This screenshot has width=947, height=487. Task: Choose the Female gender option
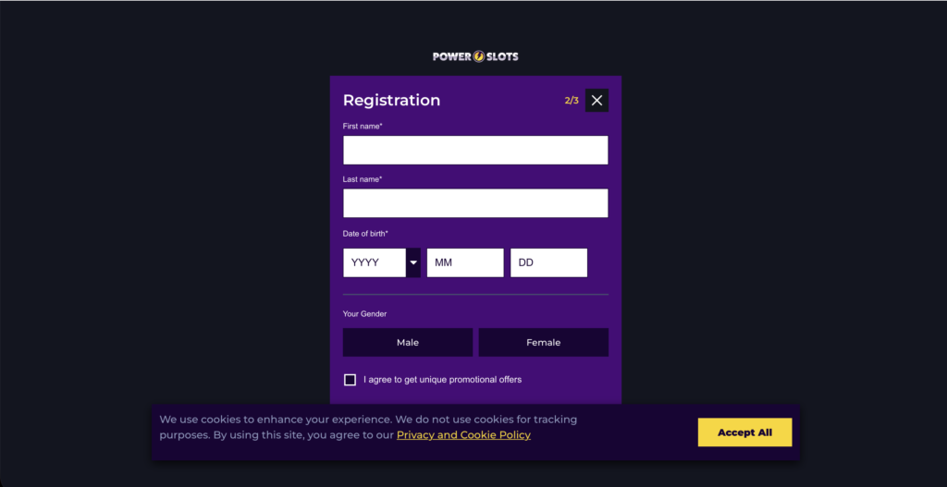click(x=543, y=342)
